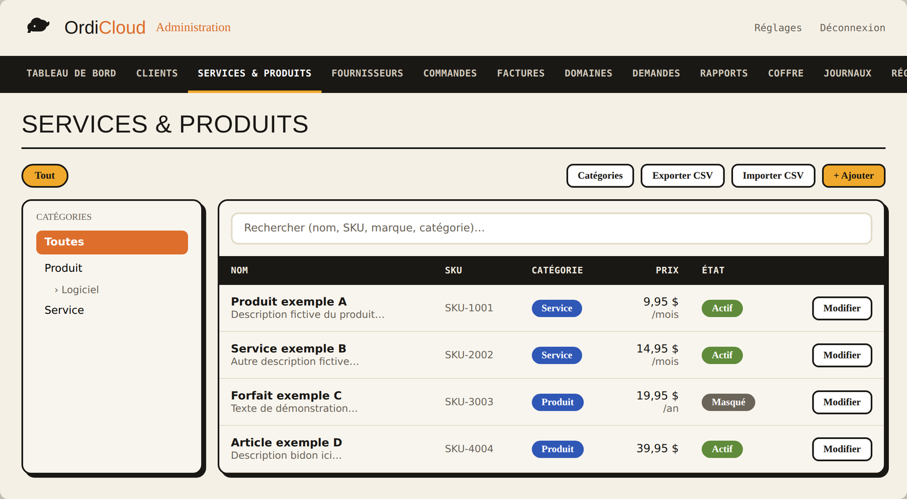Click the Produit exemple A name
Image resolution: width=907 pixels, height=499 pixels.
tap(289, 301)
